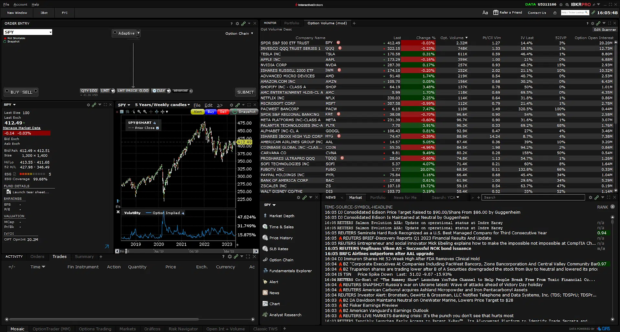The width and height of the screenshot is (620, 332).
Task: Open Order Entry help question mark
Action: [x=232, y=24]
